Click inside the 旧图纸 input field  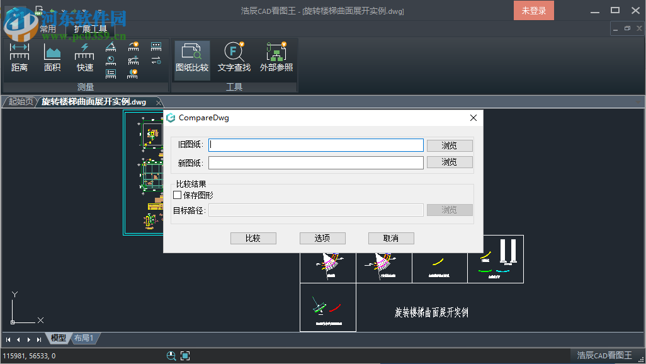pyautogui.click(x=315, y=145)
